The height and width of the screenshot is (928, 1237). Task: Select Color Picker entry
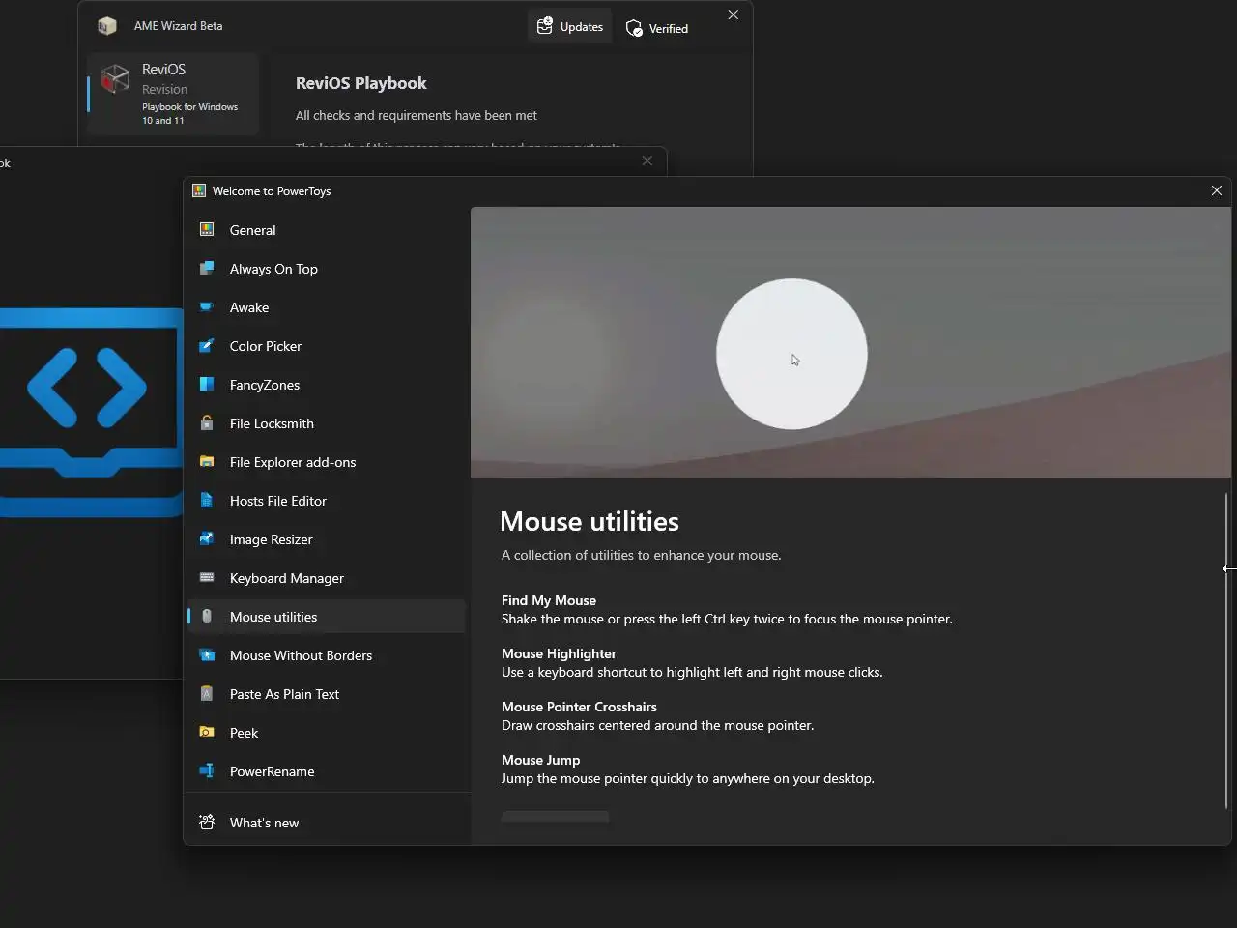[327, 346]
